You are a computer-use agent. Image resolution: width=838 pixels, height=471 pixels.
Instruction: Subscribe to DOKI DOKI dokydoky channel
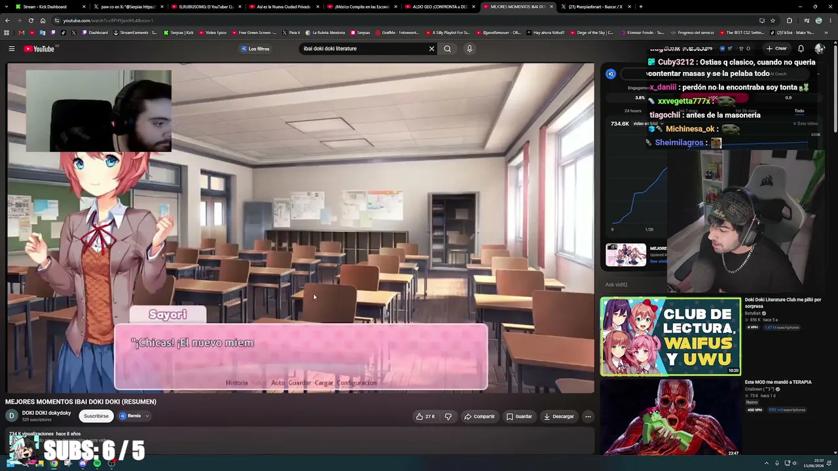tap(96, 416)
